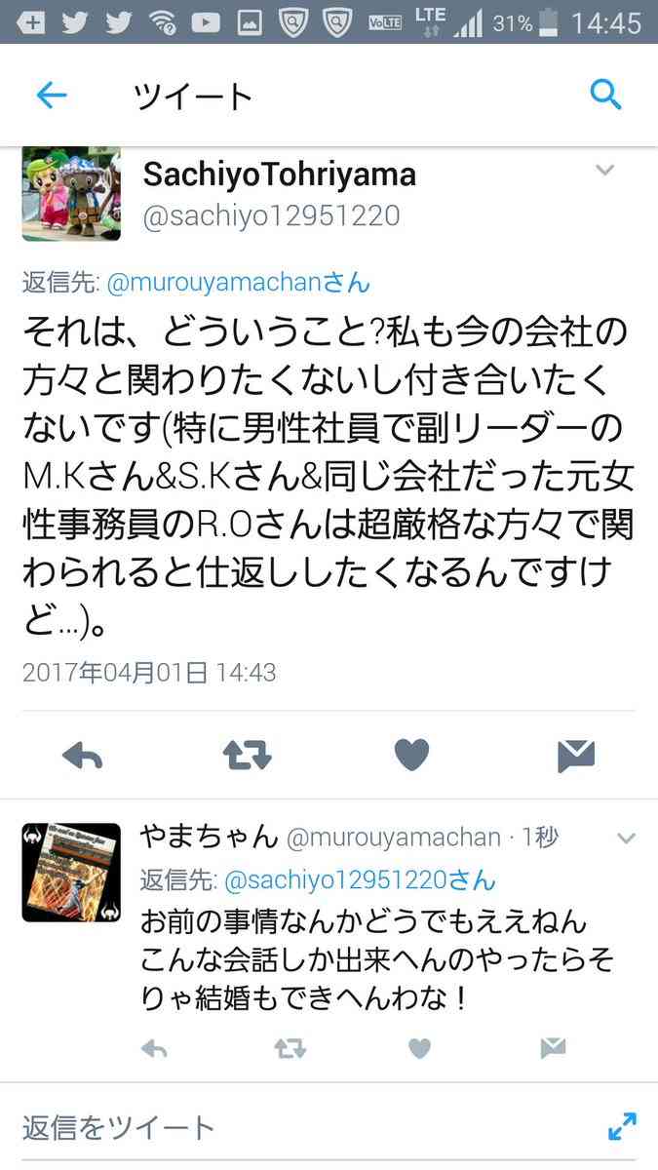Like やまちゃん's reply with the heart

click(x=419, y=1048)
